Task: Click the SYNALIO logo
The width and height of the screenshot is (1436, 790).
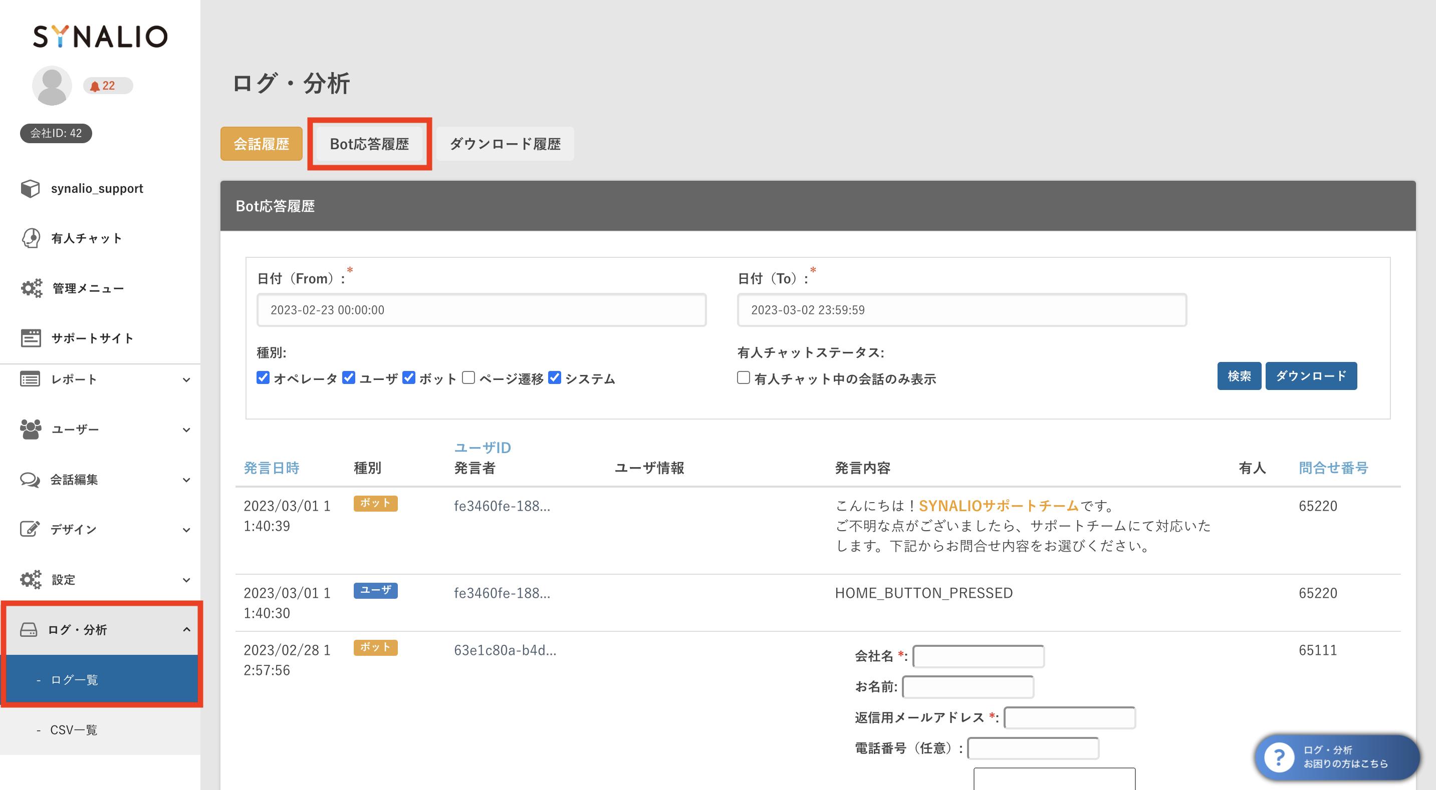Action: [100, 37]
